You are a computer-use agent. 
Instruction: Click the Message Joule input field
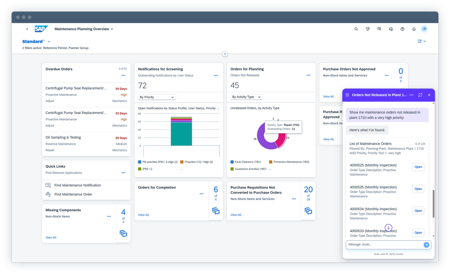(382, 245)
